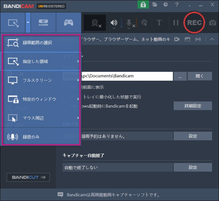Choose マウス周辺 menu item
The width and height of the screenshot is (219, 201).
pos(41,118)
